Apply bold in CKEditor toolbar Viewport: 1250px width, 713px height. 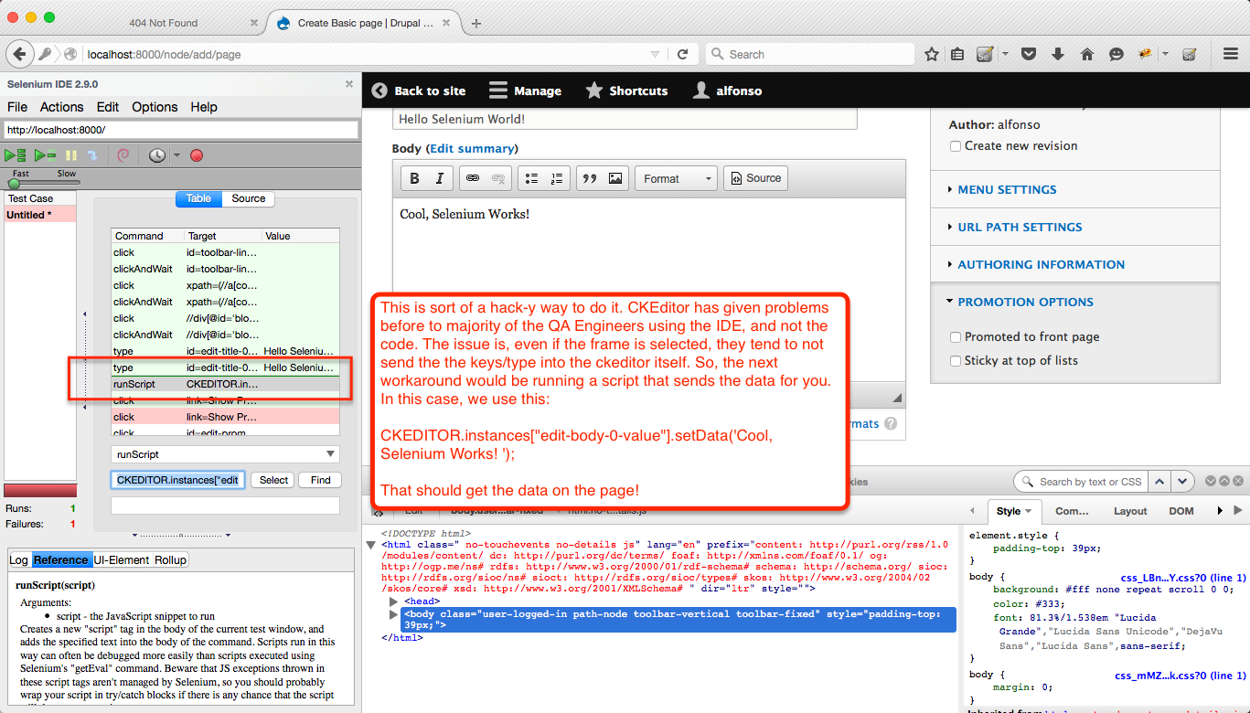414,178
